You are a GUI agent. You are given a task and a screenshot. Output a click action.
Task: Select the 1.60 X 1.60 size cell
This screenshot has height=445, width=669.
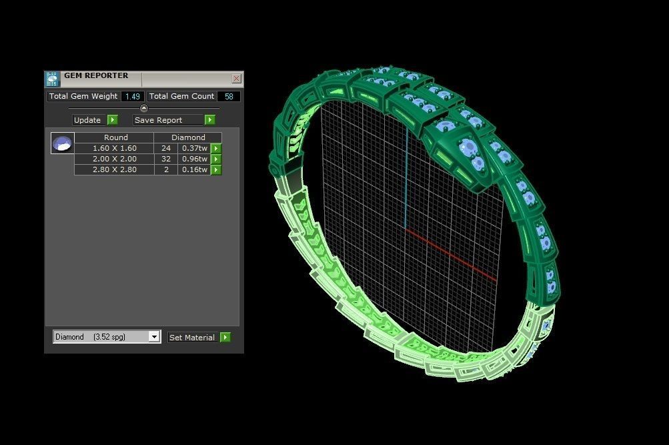click(x=114, y=149)
